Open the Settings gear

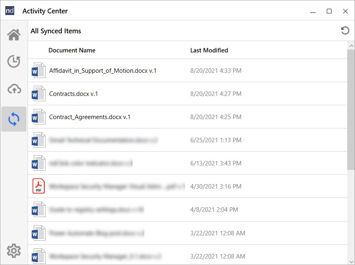click(13, 251)
